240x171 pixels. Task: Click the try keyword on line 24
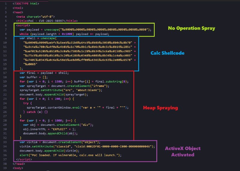coord(26,103)
